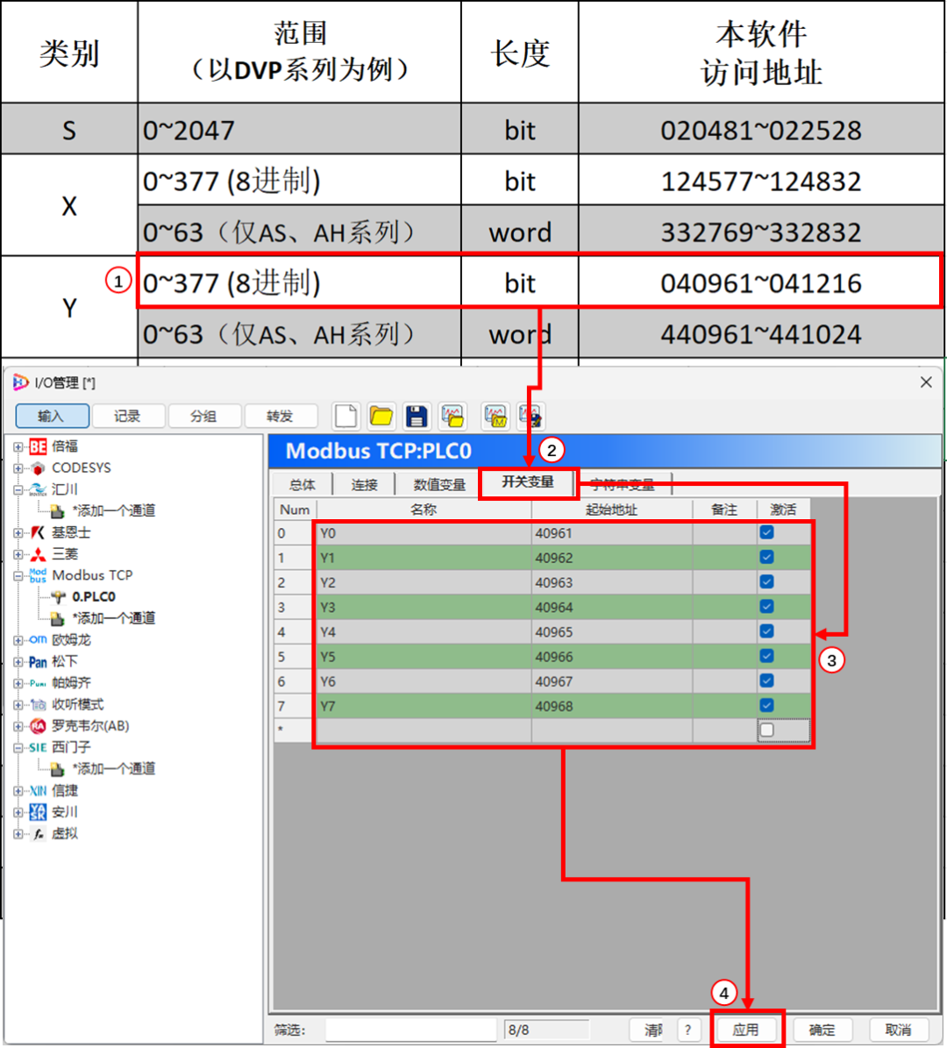Click the 西门子 SIE logo icon

(x=38, y=747)
